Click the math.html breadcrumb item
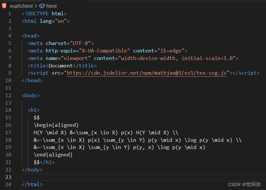 coord(21,6)
